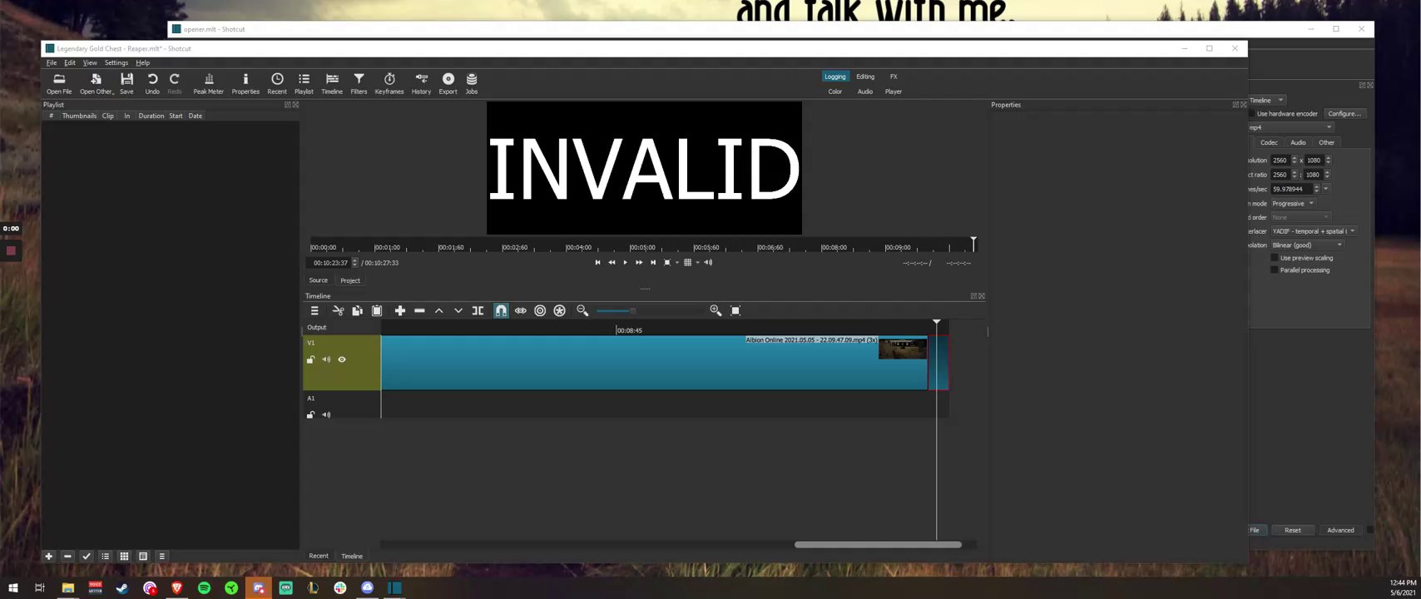Append clip with the plus icon in Timeline
1421x599 pixels.
click(400, 310)
